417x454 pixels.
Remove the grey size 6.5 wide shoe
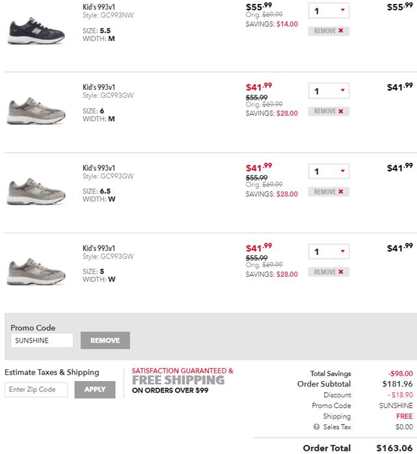[x=329, y=192]
